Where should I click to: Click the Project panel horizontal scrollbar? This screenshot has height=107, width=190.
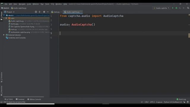(23, 97)
